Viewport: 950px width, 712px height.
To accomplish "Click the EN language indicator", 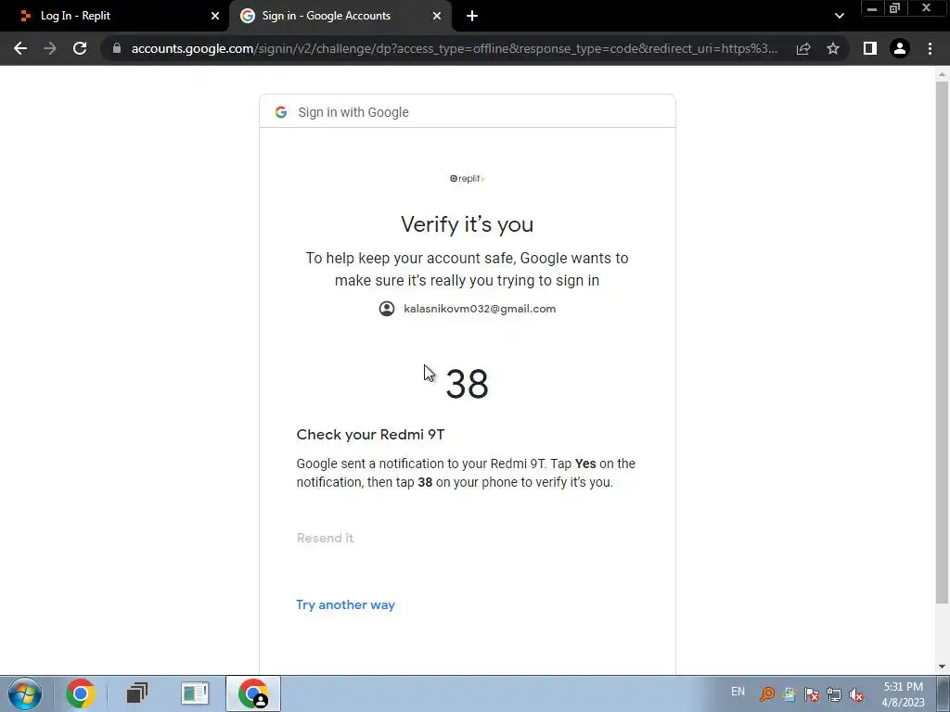I will (x=738, y=692).
